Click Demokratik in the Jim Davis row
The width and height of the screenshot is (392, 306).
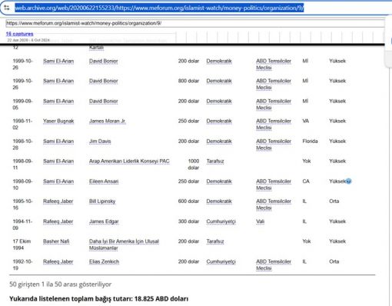[x=219, y=141]
